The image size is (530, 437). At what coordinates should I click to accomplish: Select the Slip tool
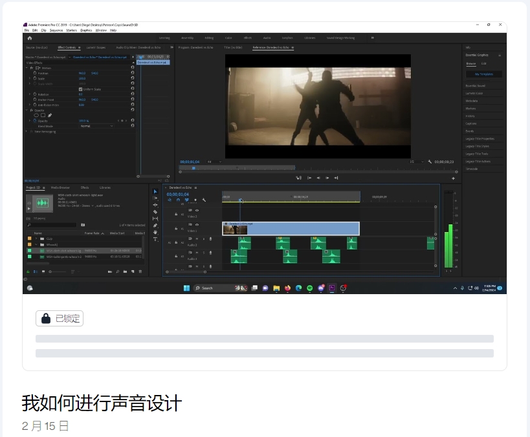click(155, 218)
